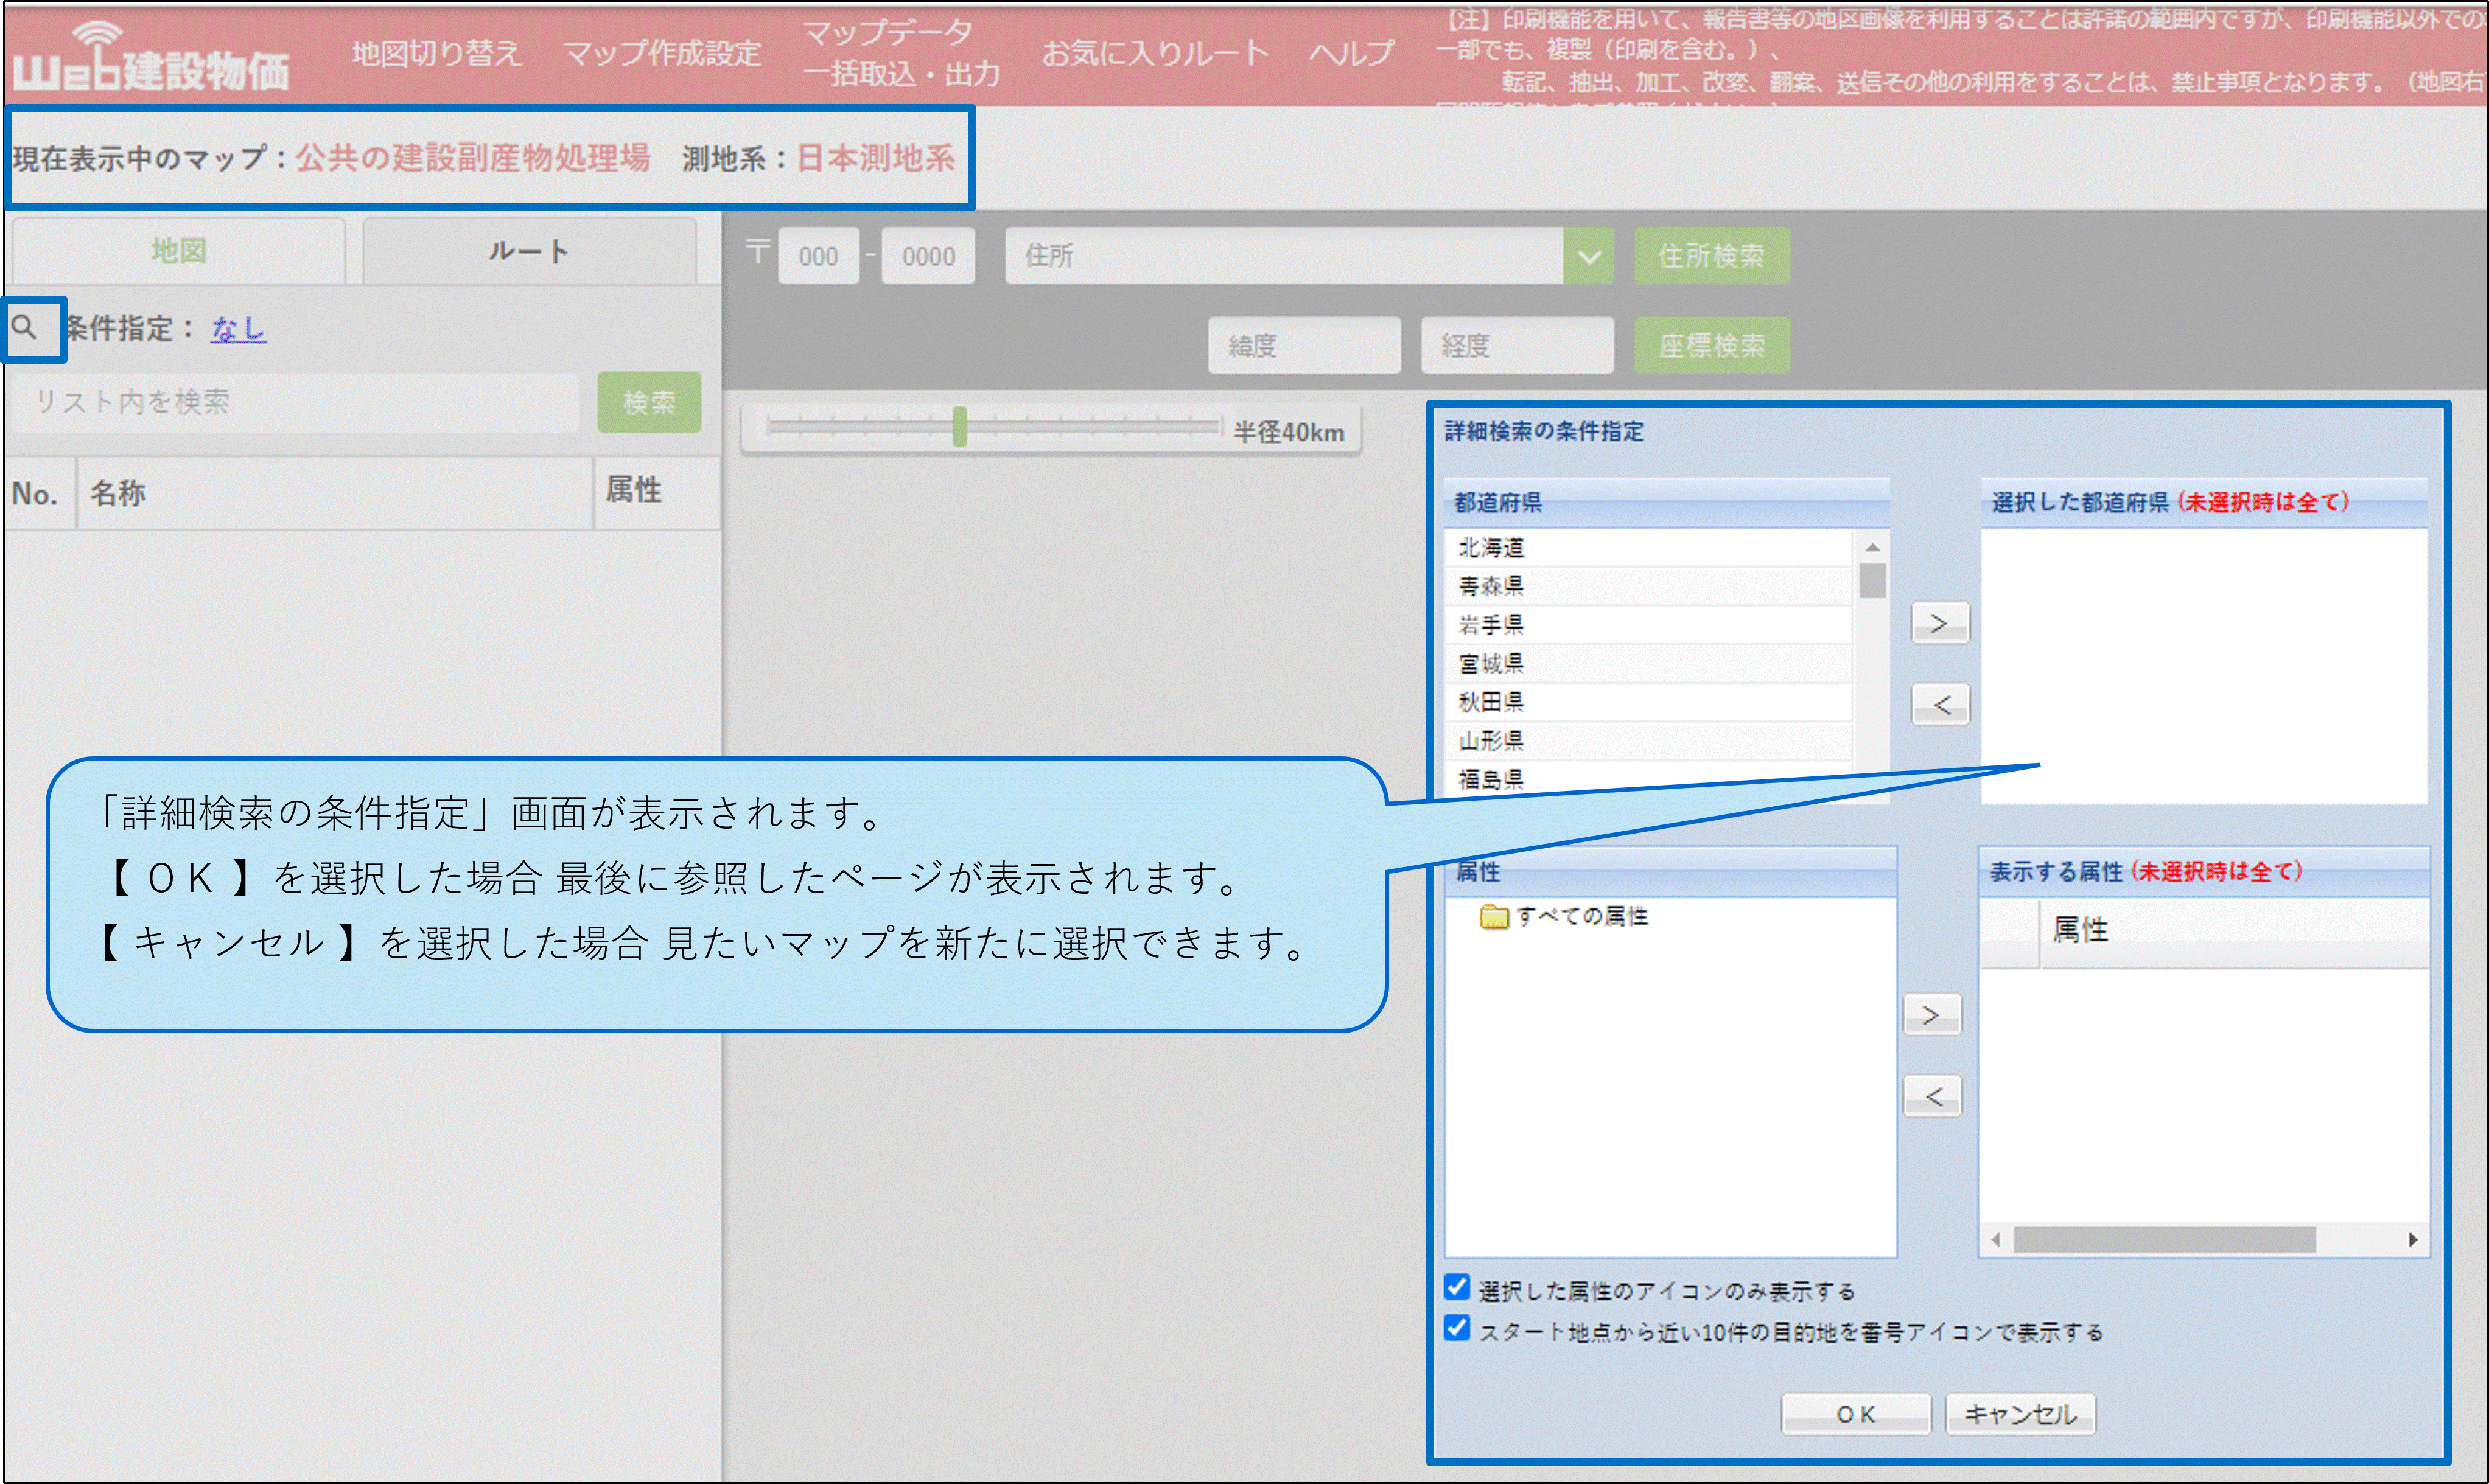This screenshot has width=2489, height=1484.
Task: Click the 半径40km radius slider handle
Action: pos(959,427)
